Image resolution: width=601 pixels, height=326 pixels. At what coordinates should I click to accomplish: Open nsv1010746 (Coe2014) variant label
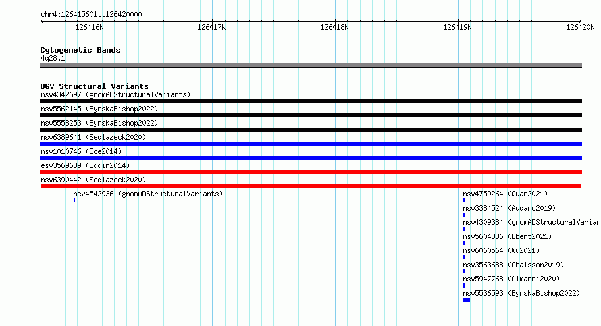tap(81, 151)
